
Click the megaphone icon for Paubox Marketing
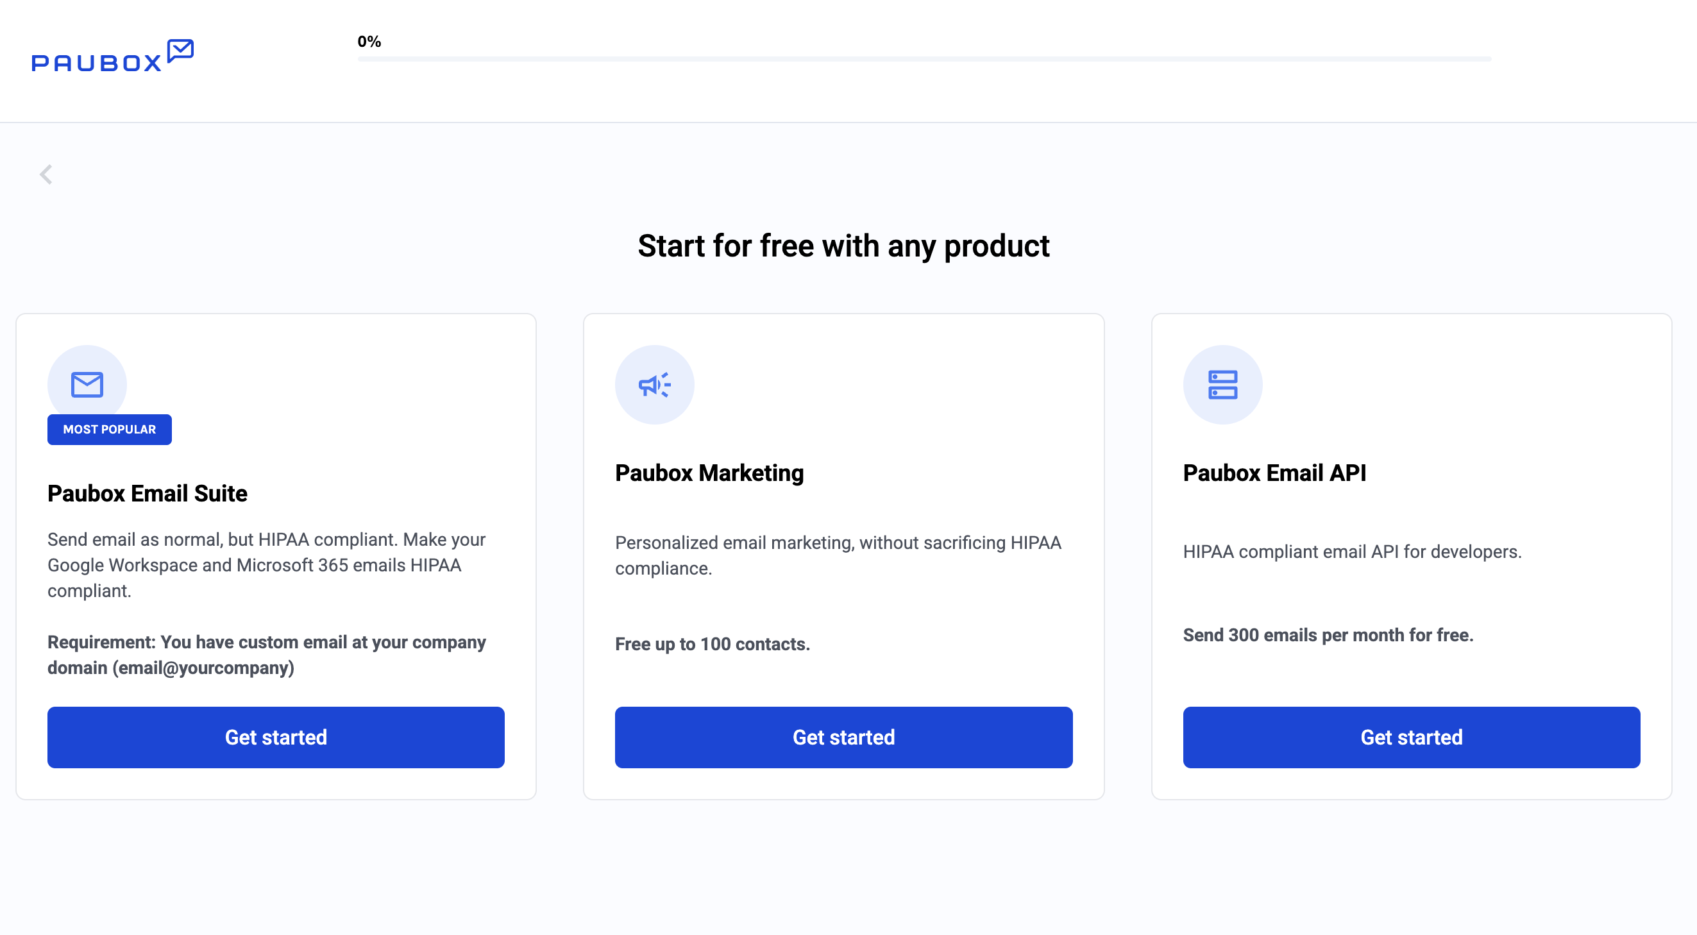pos(654,385)
